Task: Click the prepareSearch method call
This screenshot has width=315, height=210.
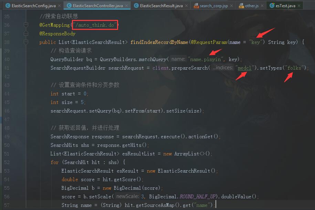Action: coord(189,68)
